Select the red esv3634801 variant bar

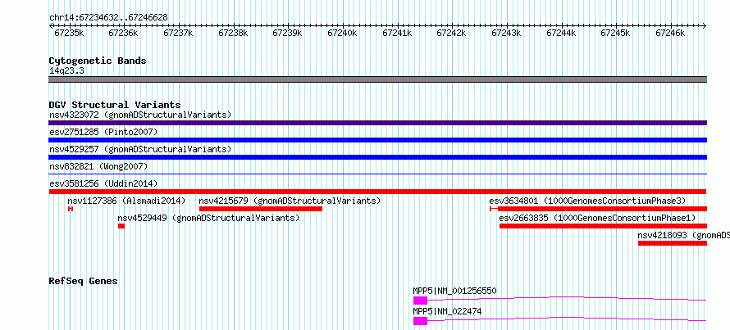click(x=598, y=209)
